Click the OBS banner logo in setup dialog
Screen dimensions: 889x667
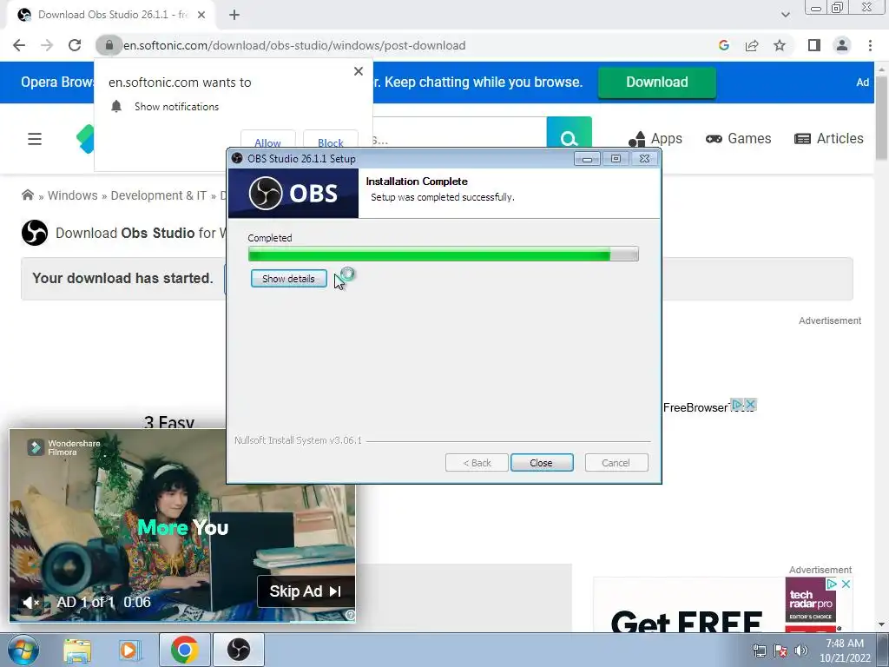[293, 194]
